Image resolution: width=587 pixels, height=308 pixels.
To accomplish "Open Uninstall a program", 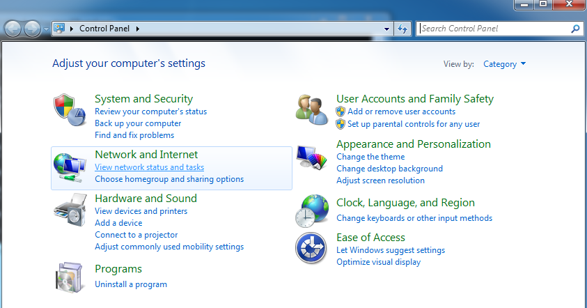I will pyautogui.click(x=131, y=284).
